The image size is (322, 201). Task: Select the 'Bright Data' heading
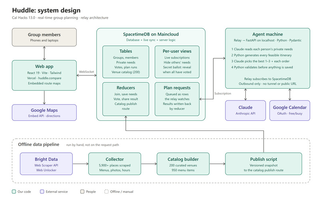tap(46, 160)
